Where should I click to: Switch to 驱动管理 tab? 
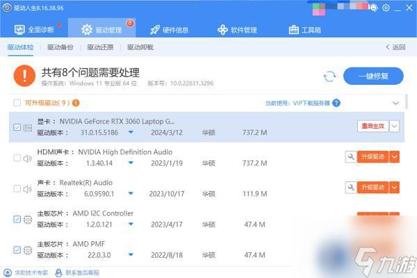102,28
